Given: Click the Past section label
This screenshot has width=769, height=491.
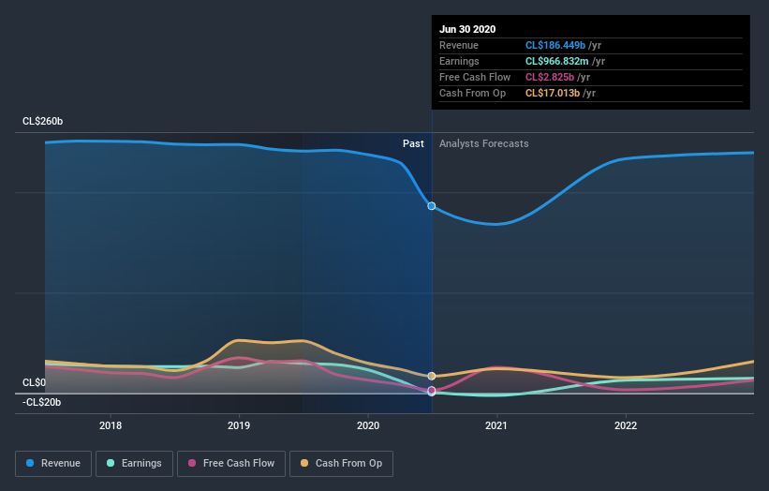Looking at the screenshot, I should (x=413, y=143).
